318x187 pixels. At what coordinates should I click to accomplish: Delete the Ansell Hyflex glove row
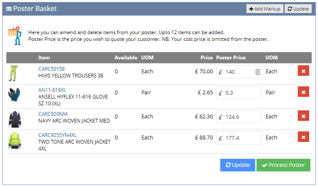[x=303, y=92]
